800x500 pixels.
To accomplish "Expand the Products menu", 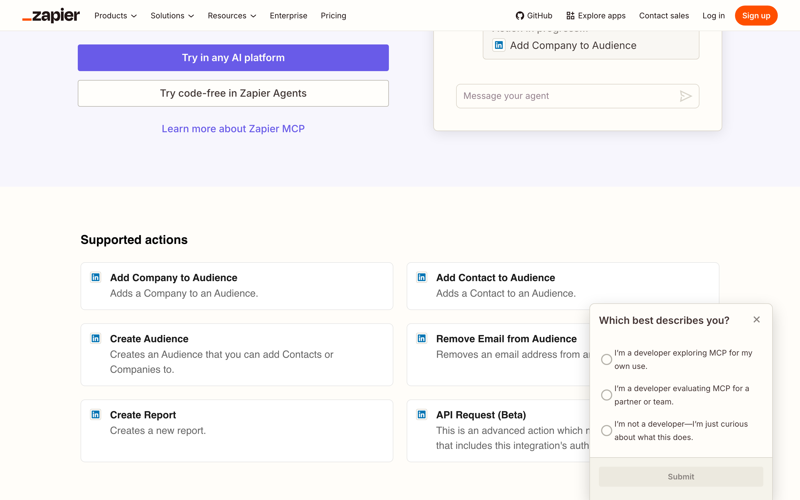I will click(116, 16).
